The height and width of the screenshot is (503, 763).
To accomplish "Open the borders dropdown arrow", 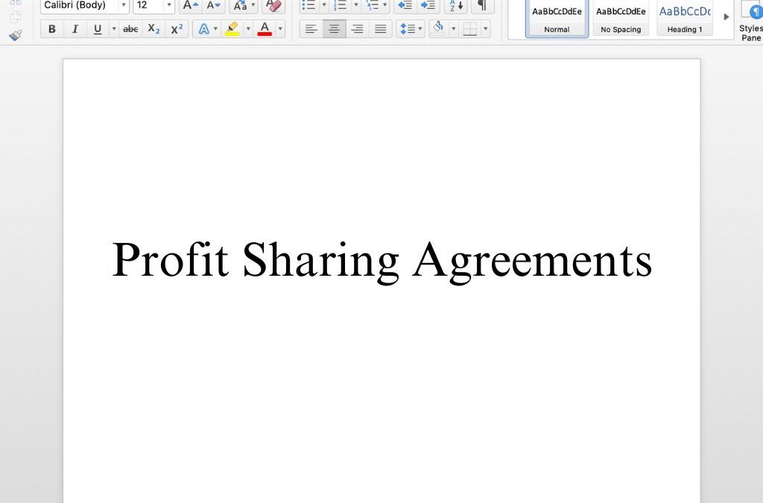I will [x=485, y=29].
